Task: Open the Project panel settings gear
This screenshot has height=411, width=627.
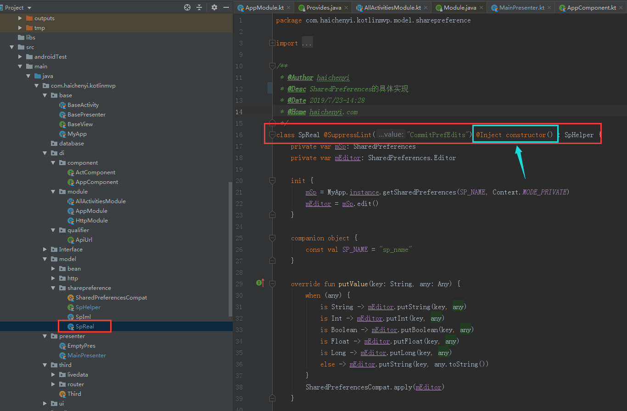Action: point(214,7)
